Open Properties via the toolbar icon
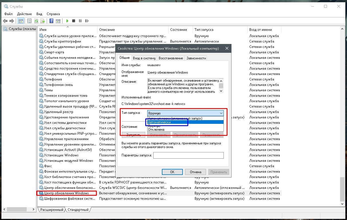The image size is (347, 220). coord(29,21)
